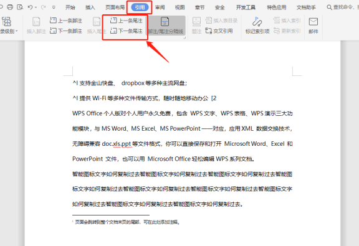The height and width of the screenshot is (246, 359).
Task: Open the 文档助手 ribbon tab
Action: tap(306, 7)
